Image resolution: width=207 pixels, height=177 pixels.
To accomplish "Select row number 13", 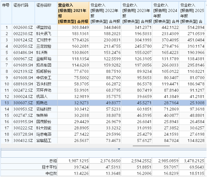I will coord(7,103).
